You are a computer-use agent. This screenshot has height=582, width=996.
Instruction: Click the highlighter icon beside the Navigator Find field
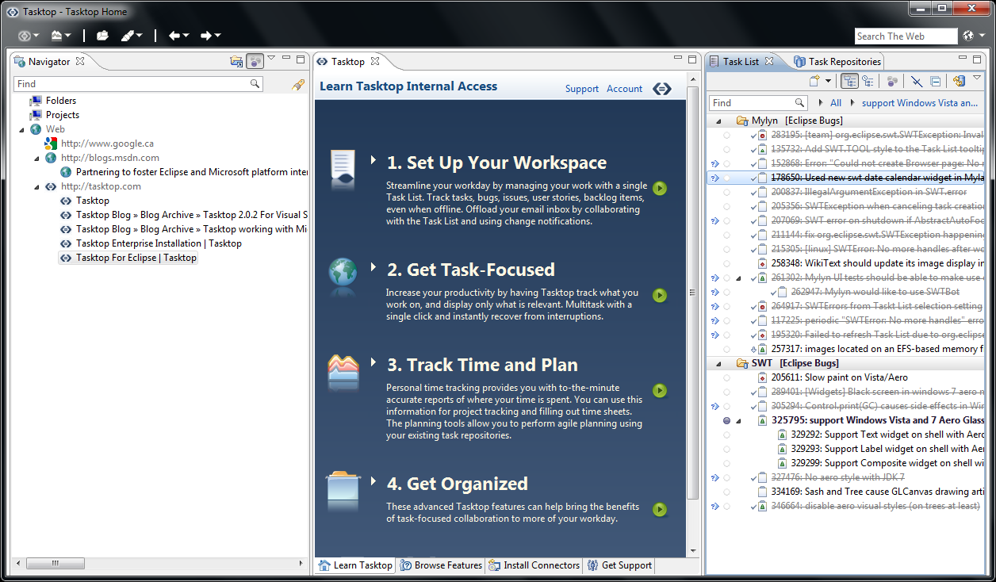tap(298, 84)
